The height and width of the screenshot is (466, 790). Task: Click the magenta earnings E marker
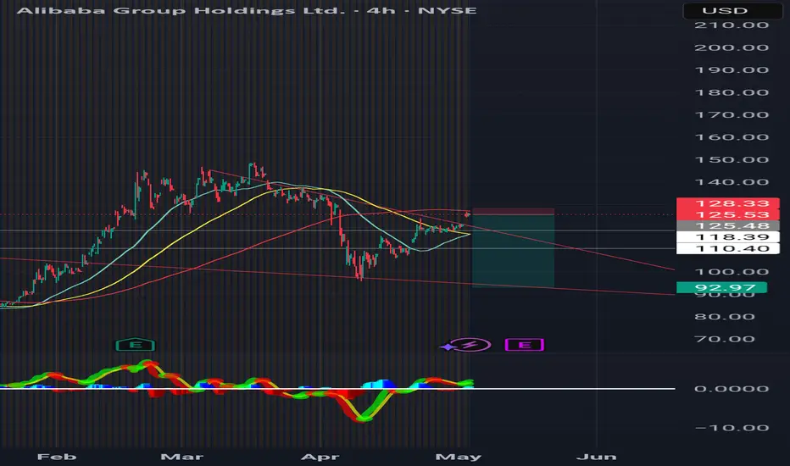(x=525, y=345)
